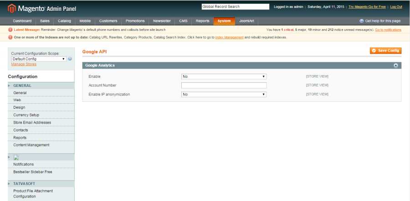Expand the GENERAL sidebar section header
The height and width of the screenshot is (201, 410).
point(41,85)
